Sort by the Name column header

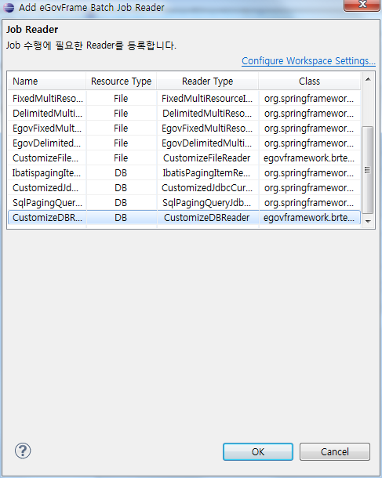[x=47, y=81]
